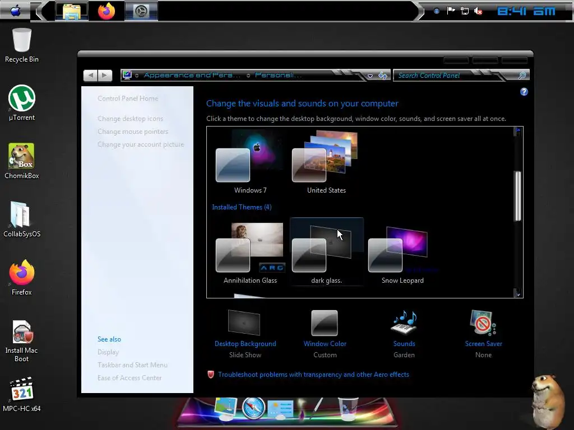Open Change mouse pointers link
Screen dimensions: 574x430
click(x=133, y=131)
